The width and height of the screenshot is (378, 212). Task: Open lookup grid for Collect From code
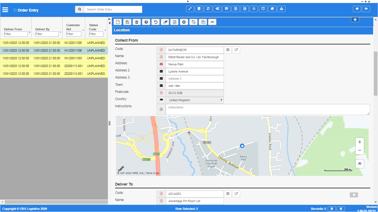(228, 50)
